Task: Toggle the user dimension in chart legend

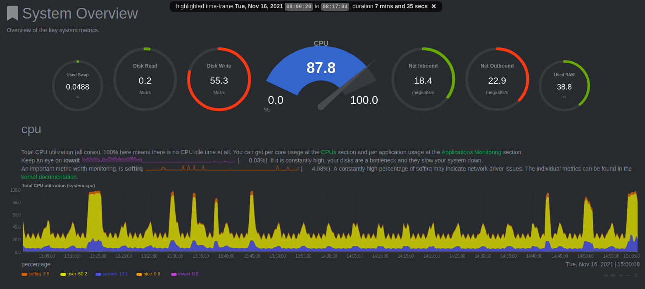Action: 74,274
